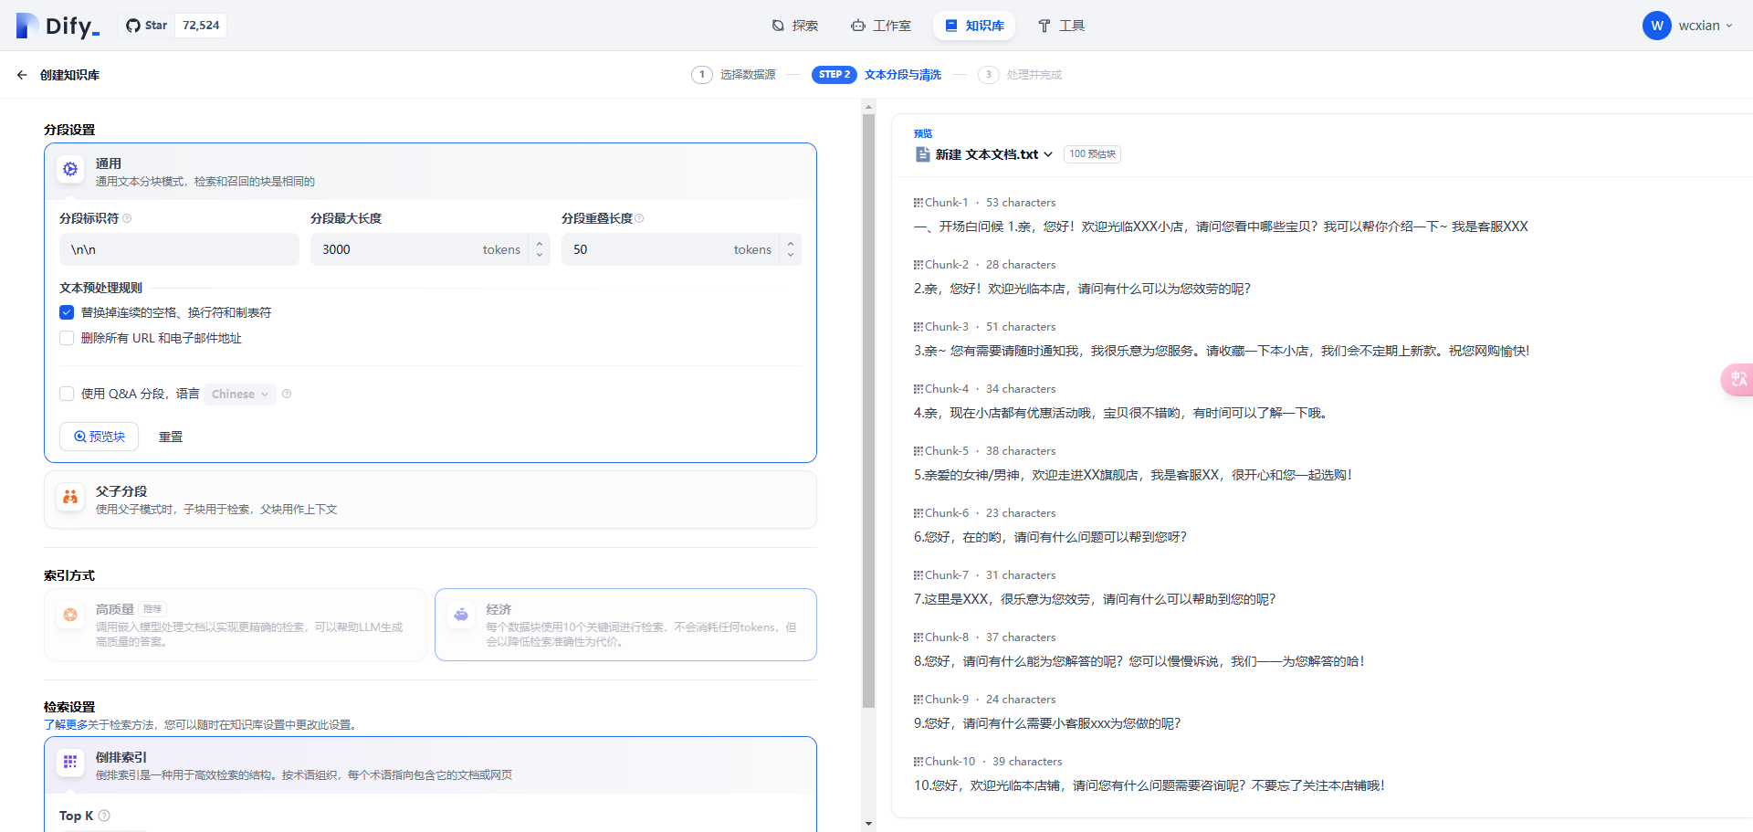Click the translate floating icon
Viewport: 1753px width, 832px height.
pos(1737,380)
